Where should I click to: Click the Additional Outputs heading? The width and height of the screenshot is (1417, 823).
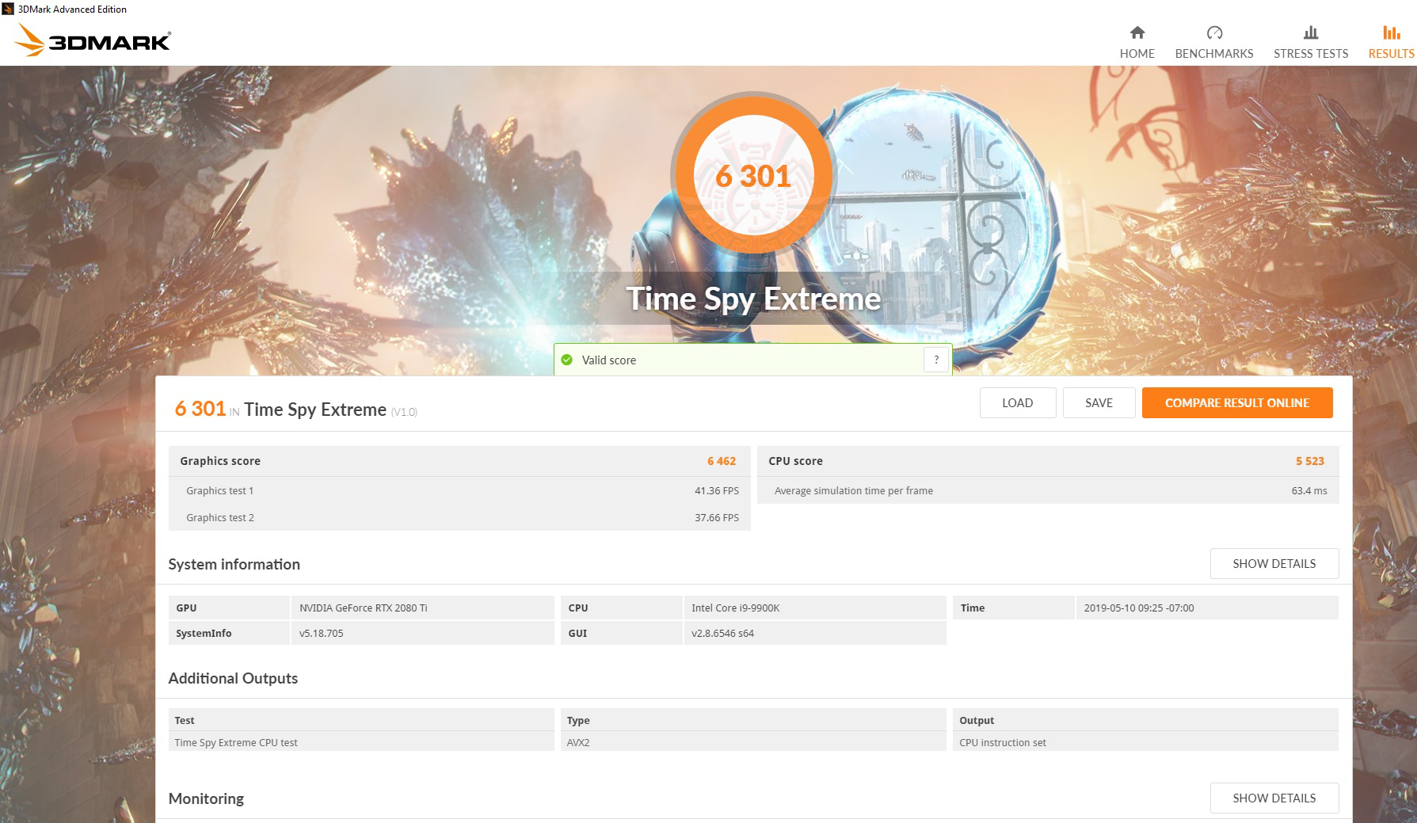[x=233, y=678]
